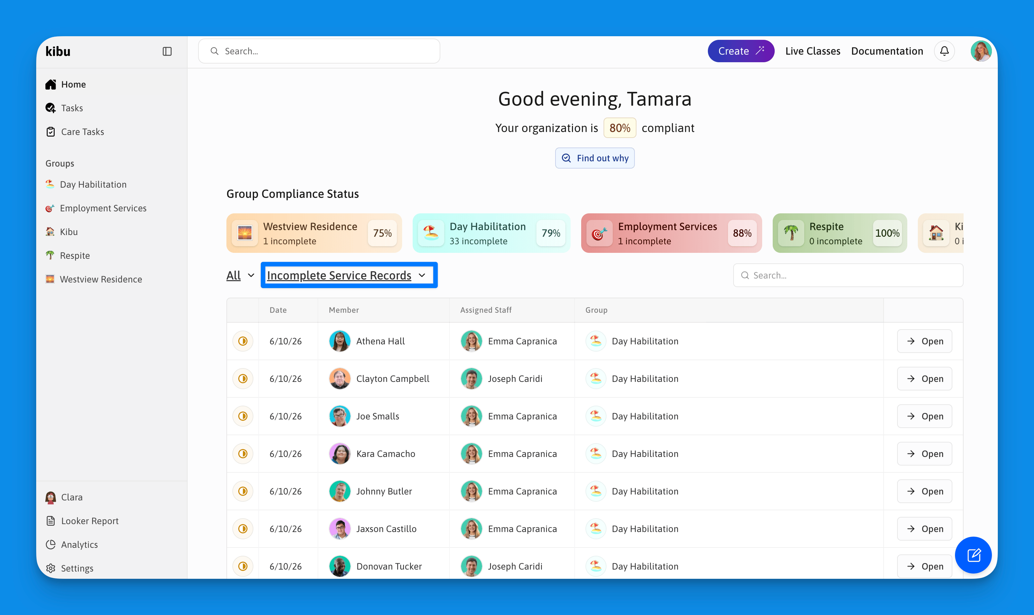1034x615 pixels.
Task: Open the floating compose edit button
Action: [x=973, y=554]
